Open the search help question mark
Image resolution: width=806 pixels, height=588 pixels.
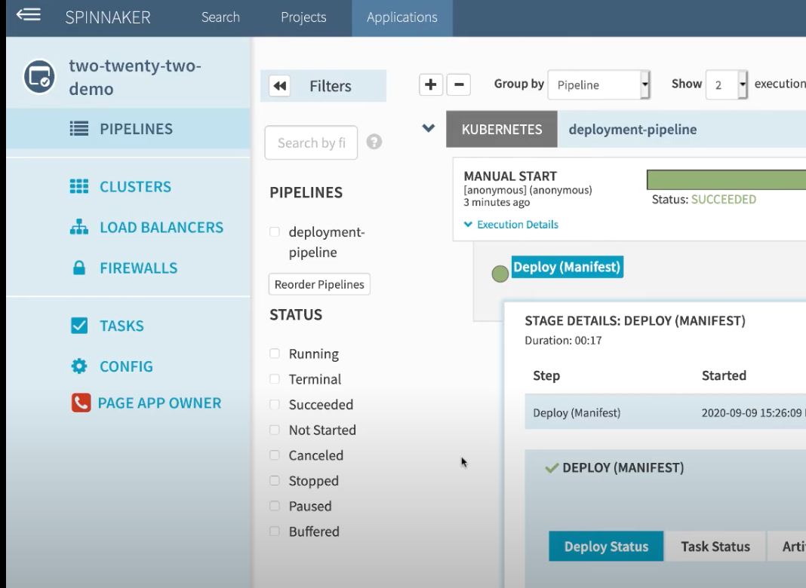tap(374, 141)
